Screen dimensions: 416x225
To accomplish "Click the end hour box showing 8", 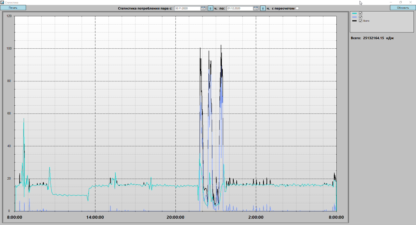I will click(x=263, y=8).
